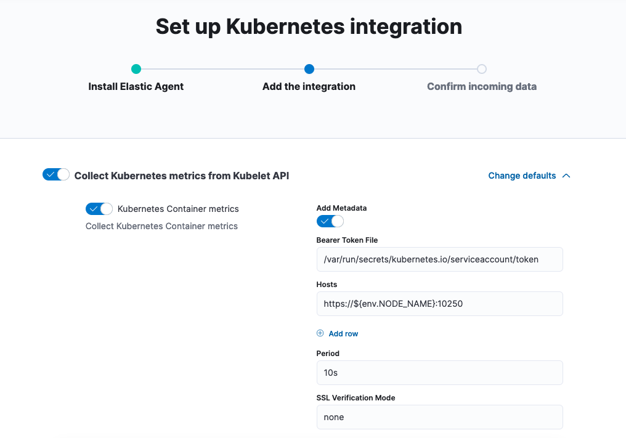This screenshot has width=626, height=438.
Task: Click the progress line between the first two steps
Action: 222,69
